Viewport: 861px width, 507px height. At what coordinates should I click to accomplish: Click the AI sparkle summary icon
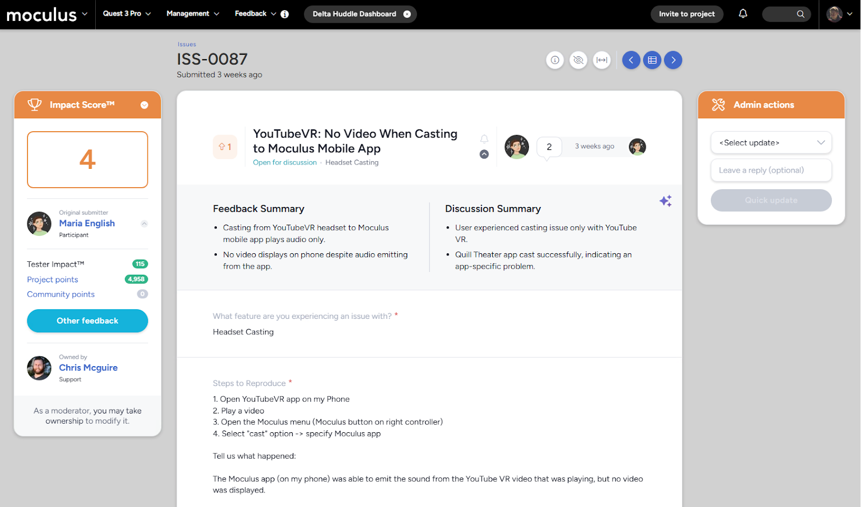(x=666, y=201)
